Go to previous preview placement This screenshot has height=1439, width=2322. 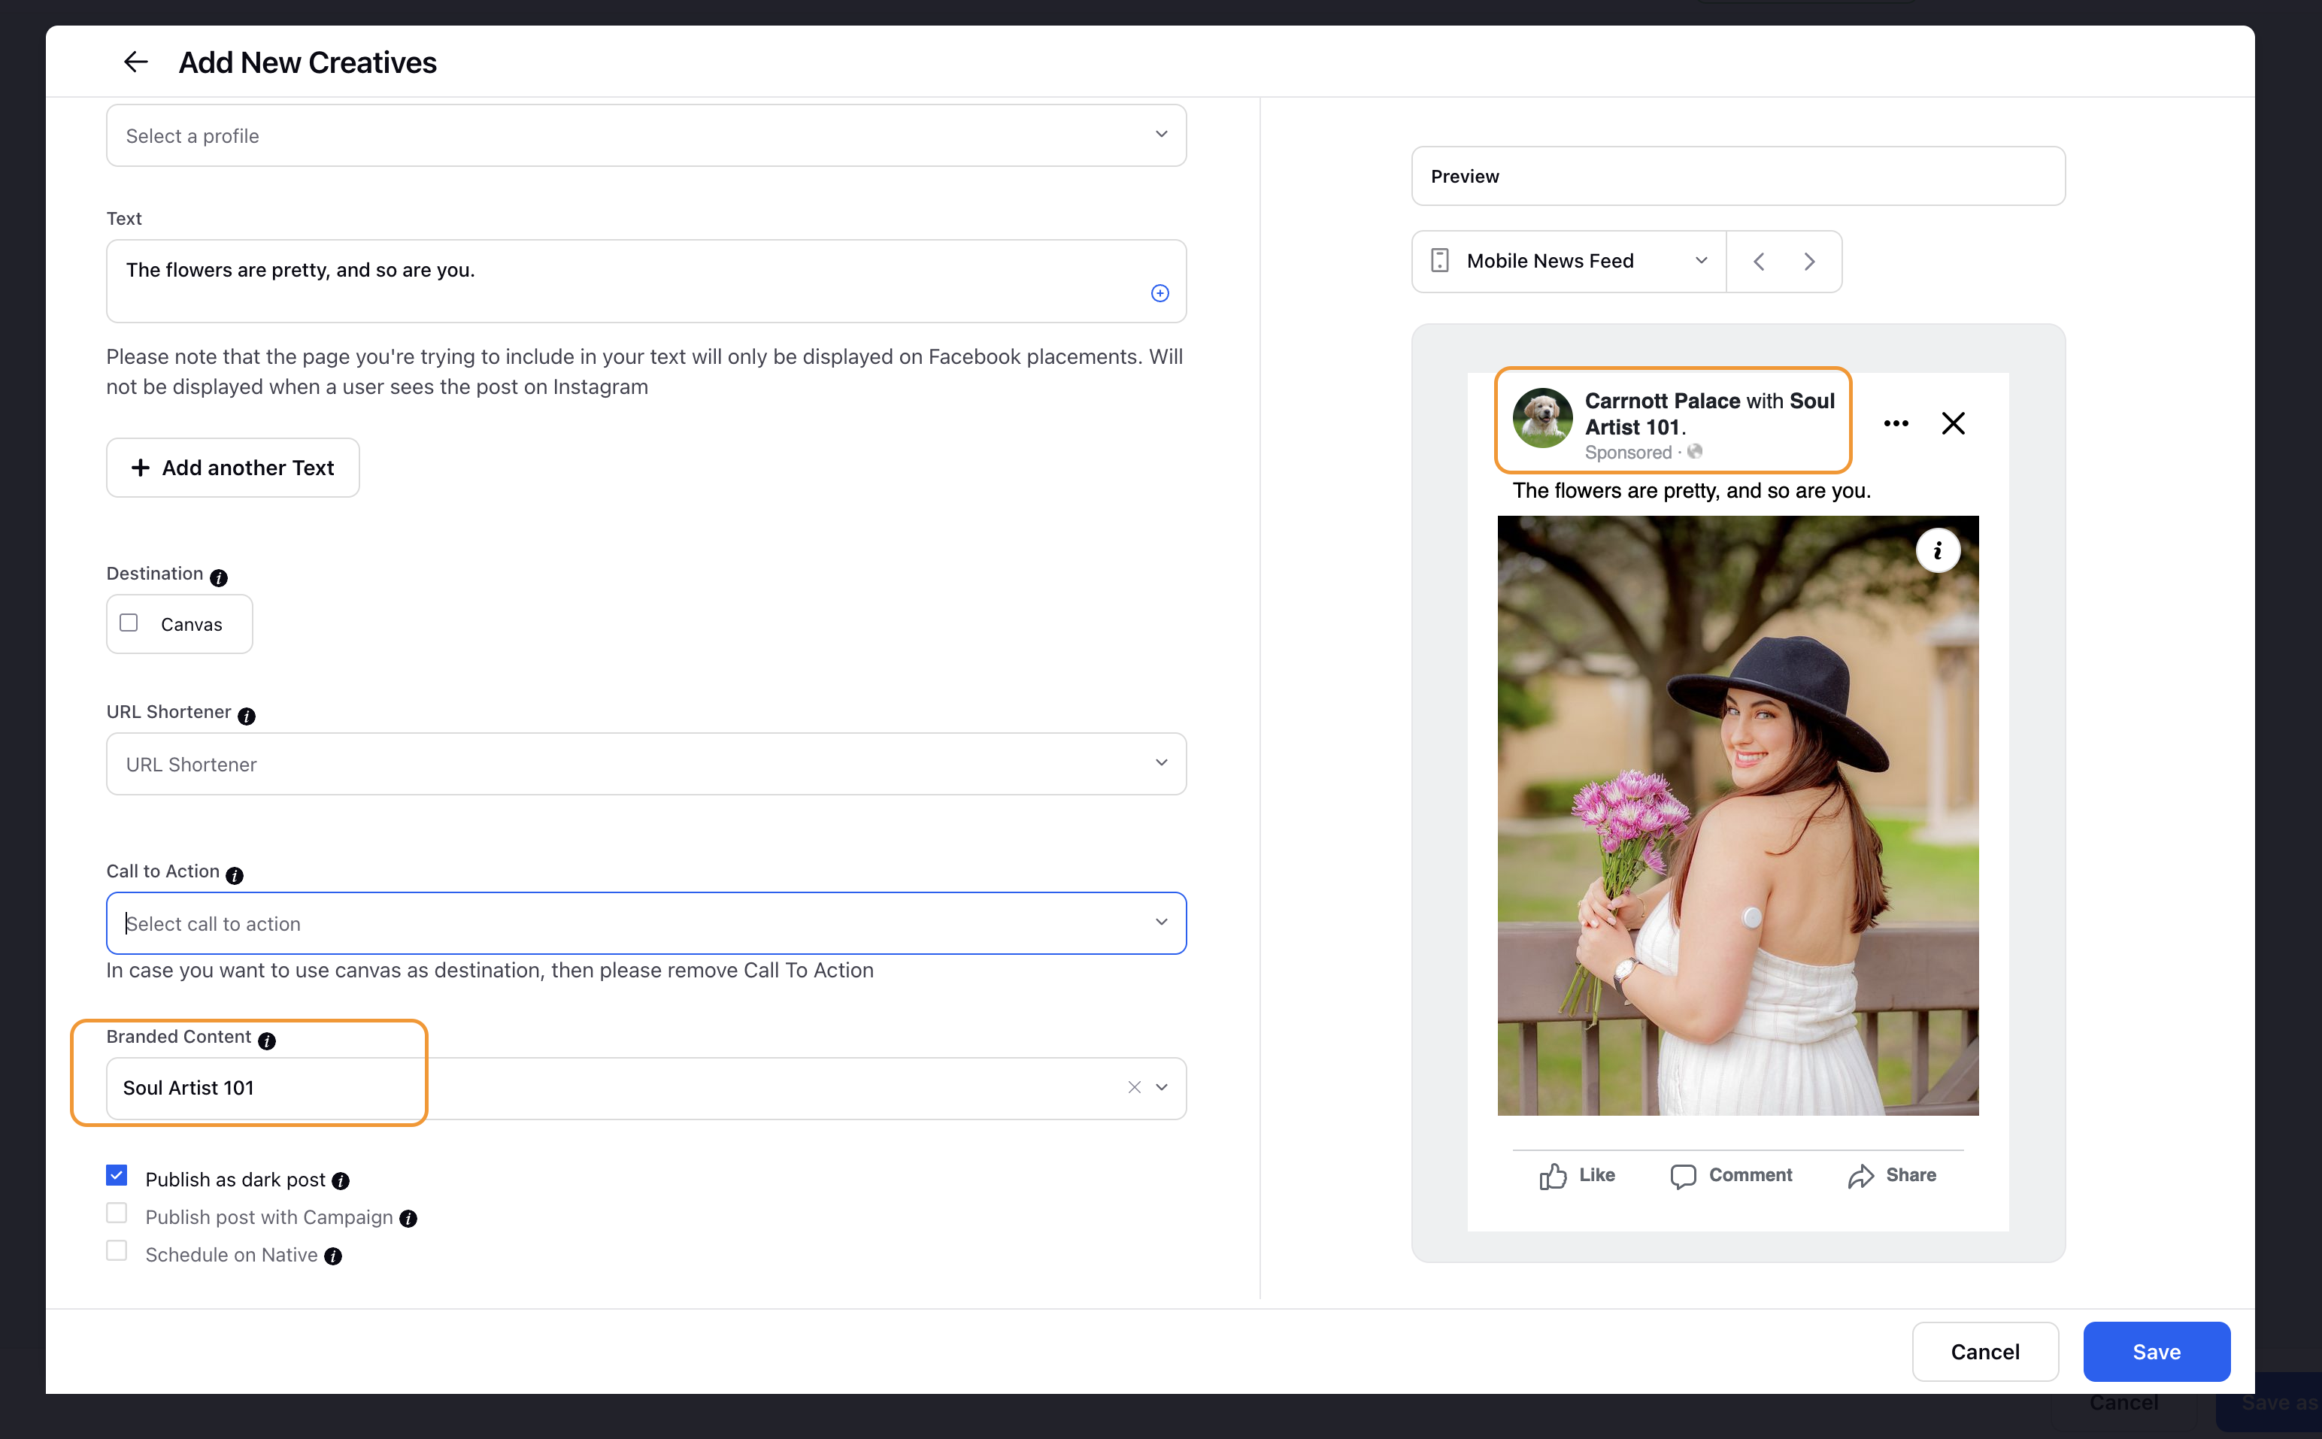click(1759, 261)
